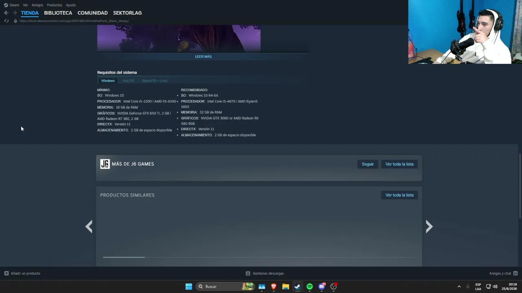Viewport: 522px width, 293px height.
Task: Open the Steam menu
Action: (x=14, y=5)
